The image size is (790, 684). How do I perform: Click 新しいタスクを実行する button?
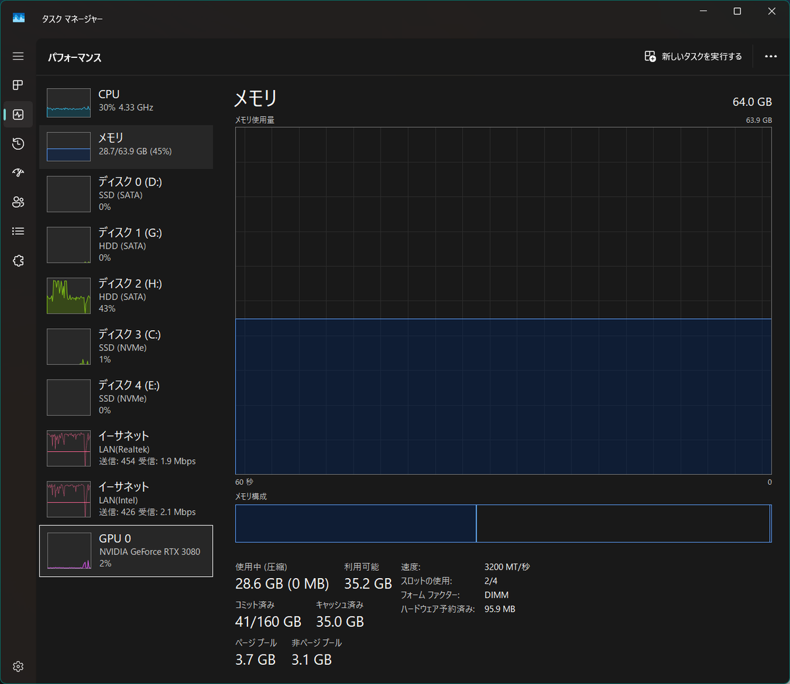693,57
